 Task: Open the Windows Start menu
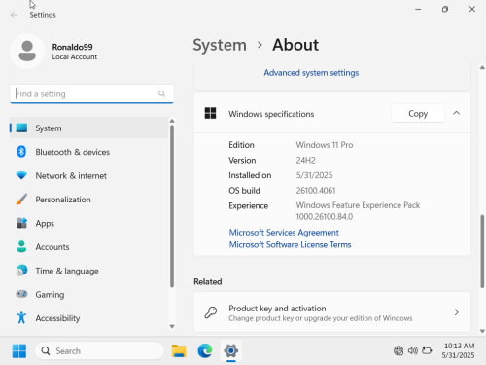pyautogui.click(x=19, y=351)
